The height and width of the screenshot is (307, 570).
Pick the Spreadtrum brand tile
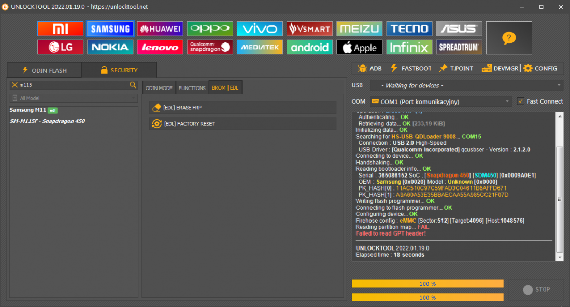459,47
